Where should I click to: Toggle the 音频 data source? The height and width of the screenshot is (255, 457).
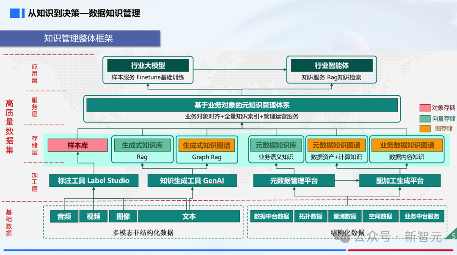64,216
